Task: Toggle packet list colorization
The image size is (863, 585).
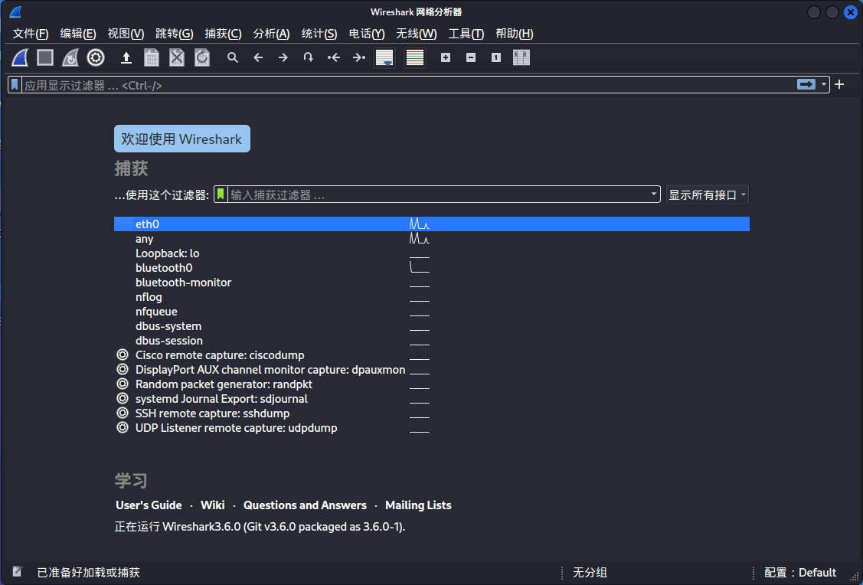Action: click(415, 57)
